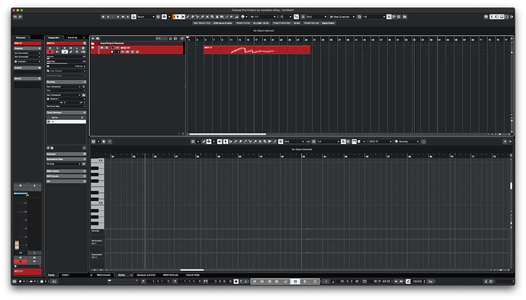The width and height of the screenshot is (526, 300).
Task: Open track list search icon
Action: click(182, 39)
